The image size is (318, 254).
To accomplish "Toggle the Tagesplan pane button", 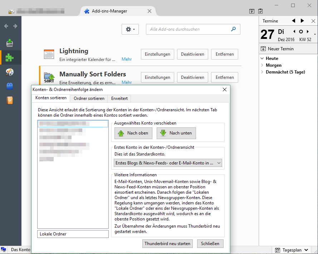I will [292, 250].
